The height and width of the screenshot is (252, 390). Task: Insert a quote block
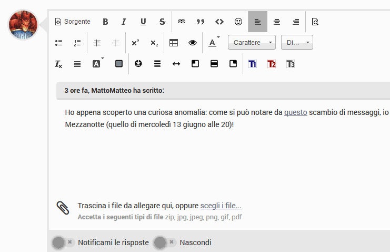pos(200,22)
